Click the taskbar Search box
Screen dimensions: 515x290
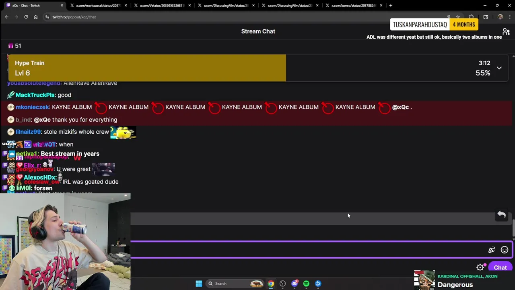(235, 284)
